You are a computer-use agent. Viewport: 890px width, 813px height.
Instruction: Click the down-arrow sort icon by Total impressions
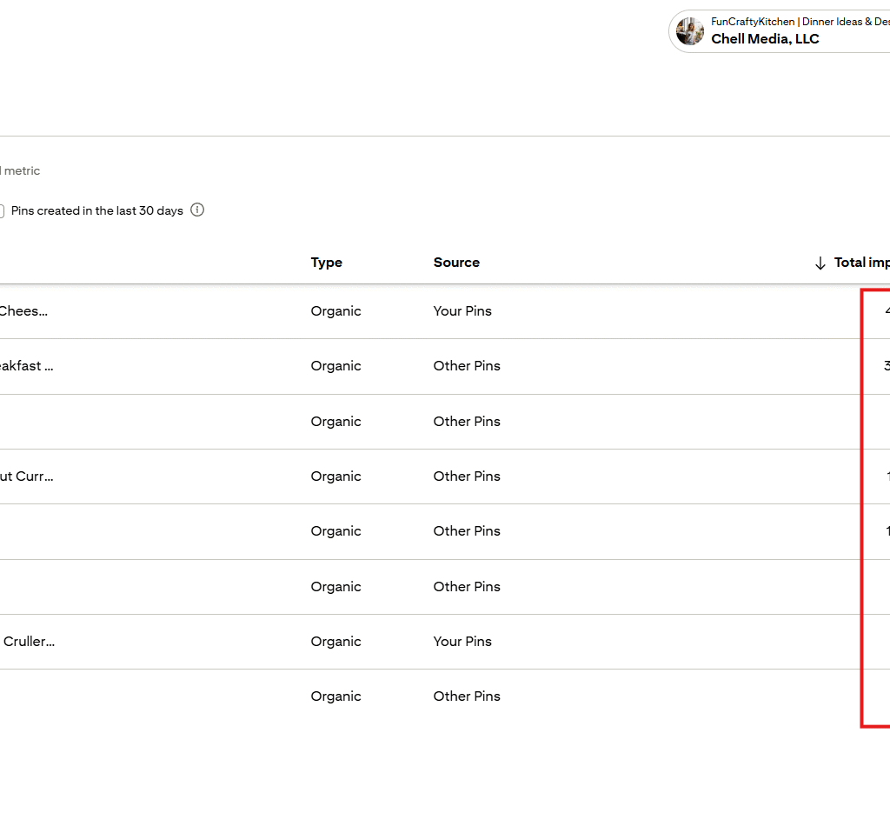pyautogui.click(x=820, y=263)
